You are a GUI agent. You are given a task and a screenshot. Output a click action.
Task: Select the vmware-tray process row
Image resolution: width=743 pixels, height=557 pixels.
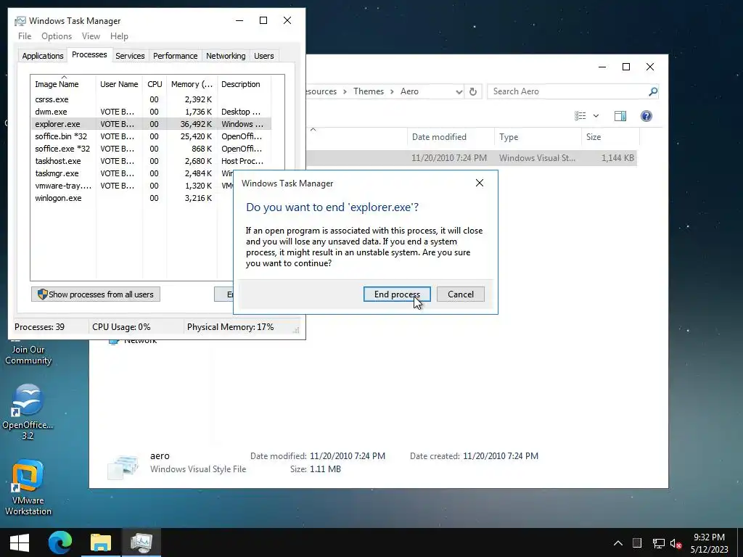132,186
